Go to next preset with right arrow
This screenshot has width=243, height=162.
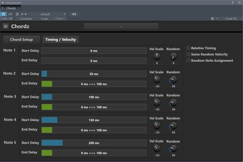pos(26,14)
